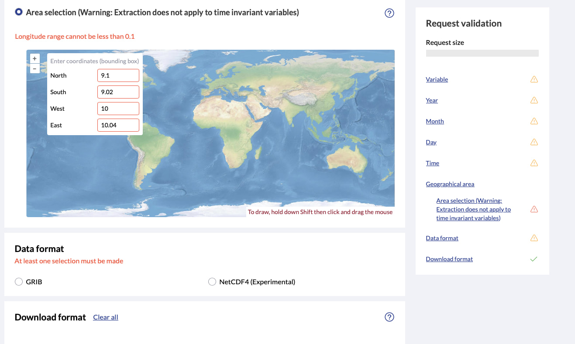Viewport: 575px width, 344px height.
Task: Click red warning icon for Area selection
Action: 534,209
